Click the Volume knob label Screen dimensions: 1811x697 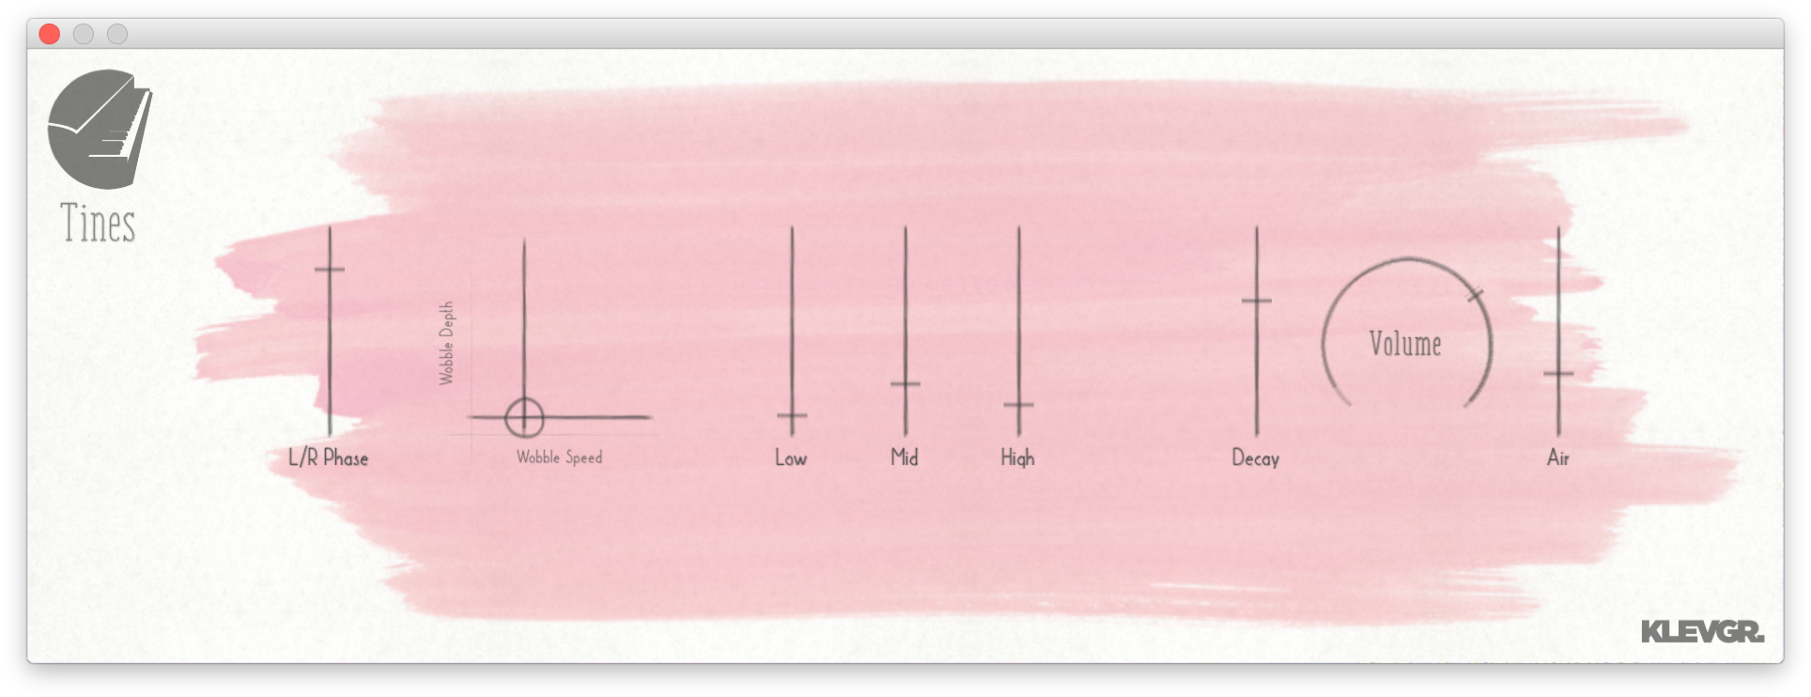point(1405,344)
